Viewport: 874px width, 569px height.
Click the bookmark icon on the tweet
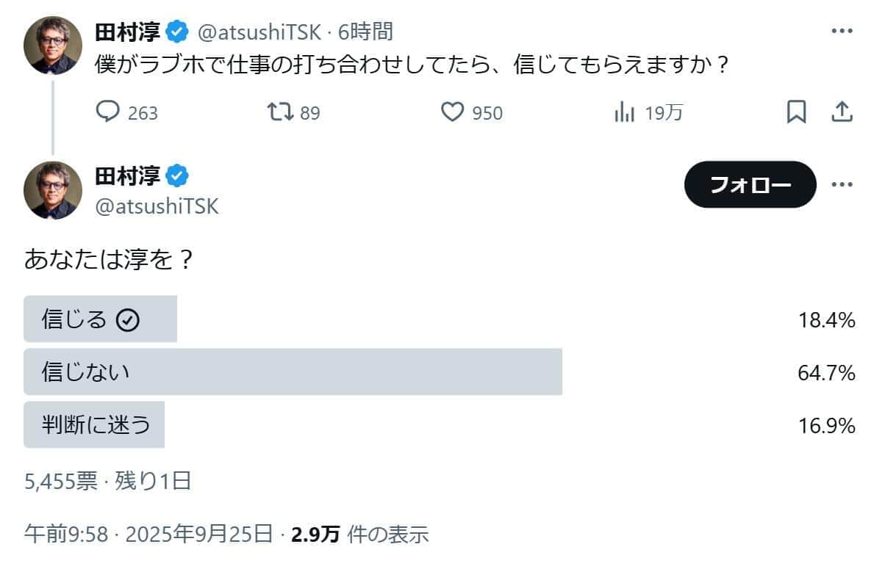click(x=796, y=112)
